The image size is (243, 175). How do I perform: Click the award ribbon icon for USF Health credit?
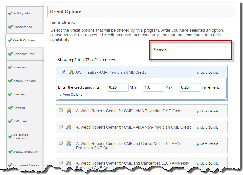coord(71,72)
